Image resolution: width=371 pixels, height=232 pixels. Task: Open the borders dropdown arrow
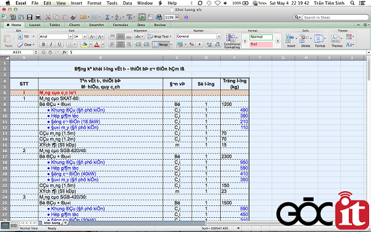click(75, 45)
